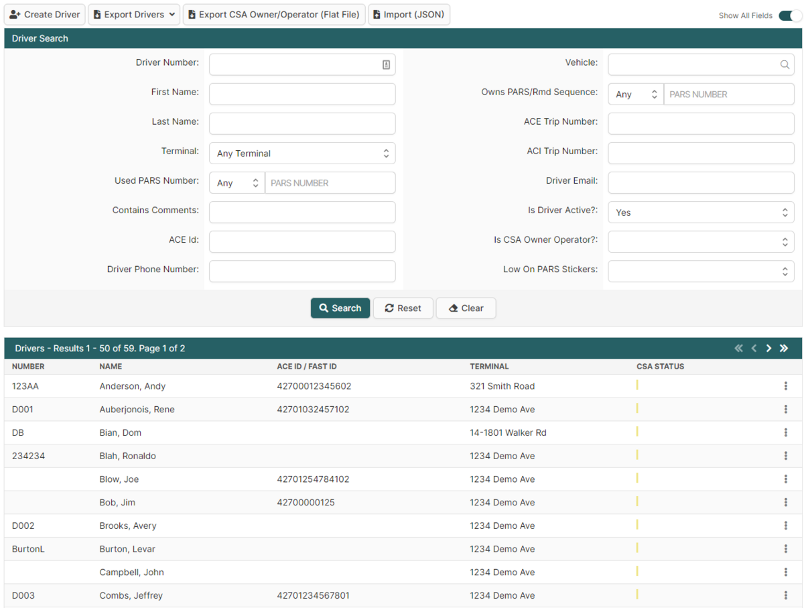Click the yellow CSA status bar for Blow, Joe

pyautogui.click(x=636, y=479)
